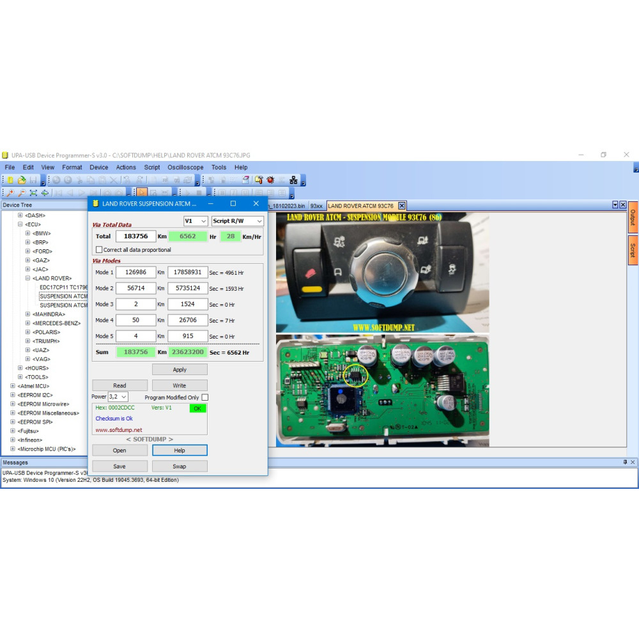The height and width of the screenshot is (639, 639).
Task: Click the circuit board photo in viewer
Action: (382, 390)
